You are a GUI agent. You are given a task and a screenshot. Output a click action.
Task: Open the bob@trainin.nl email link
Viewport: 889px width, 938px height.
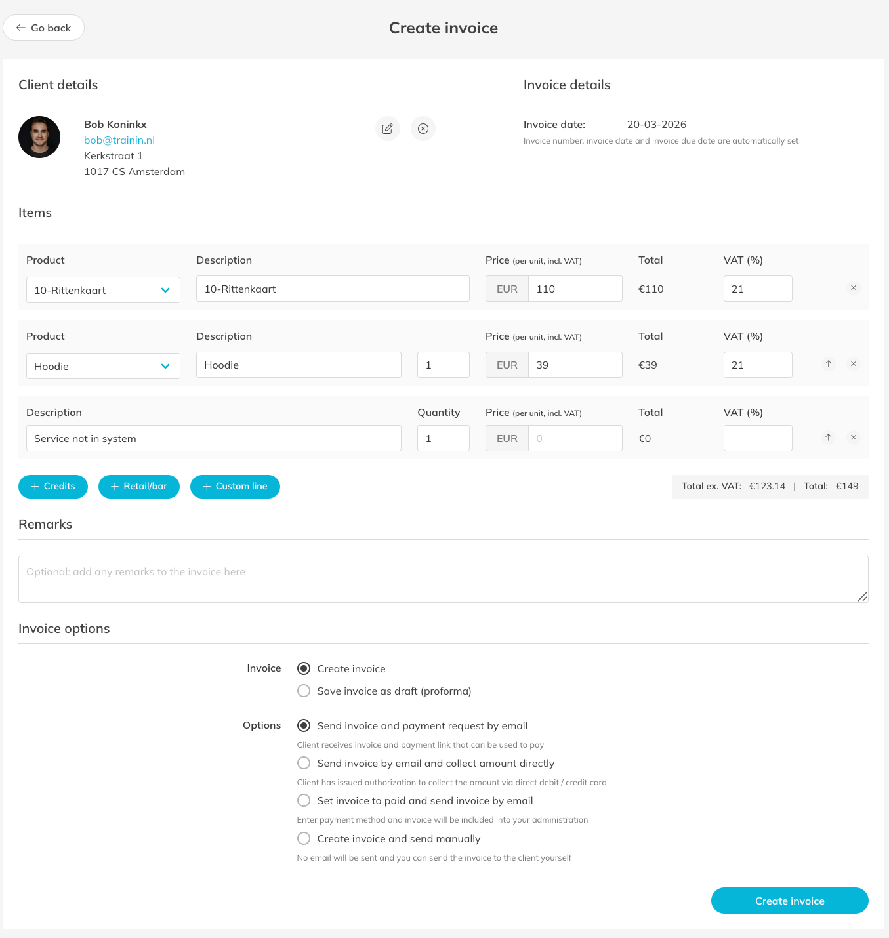[x=119, y=140]
